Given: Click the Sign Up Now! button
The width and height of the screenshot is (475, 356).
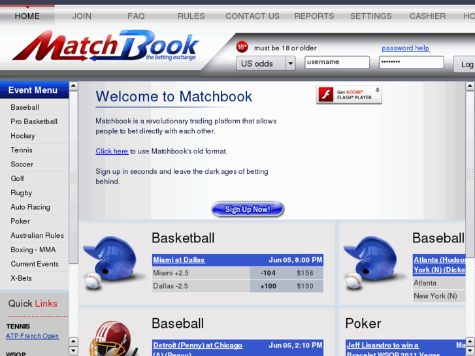Looking at the screenshot, I should (x=248, y=210).
